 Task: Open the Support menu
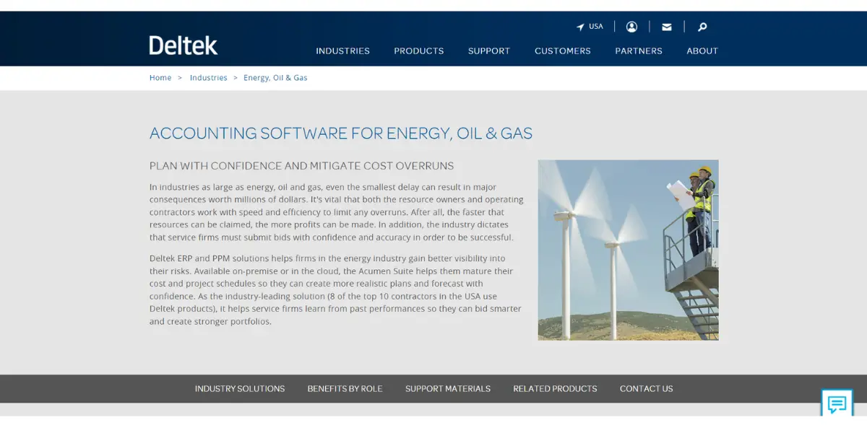[x=489, y=51]
